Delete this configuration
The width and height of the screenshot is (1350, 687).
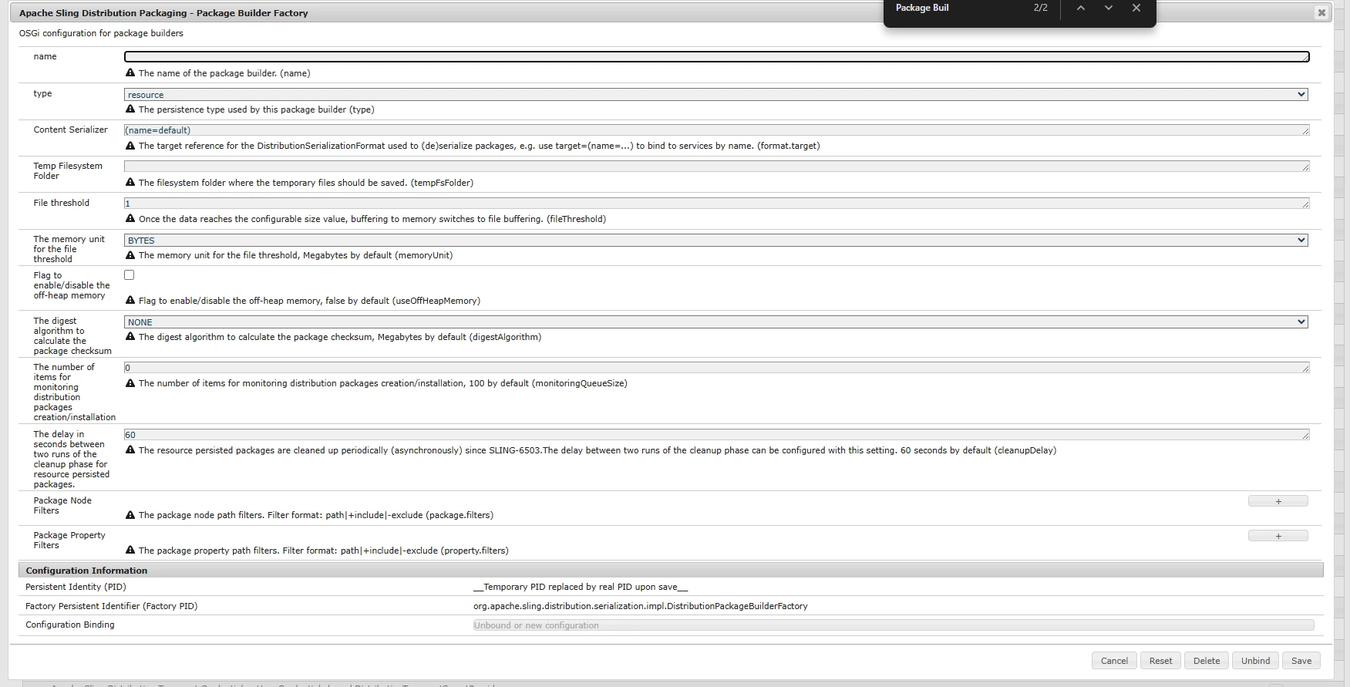pos(1207,661)
